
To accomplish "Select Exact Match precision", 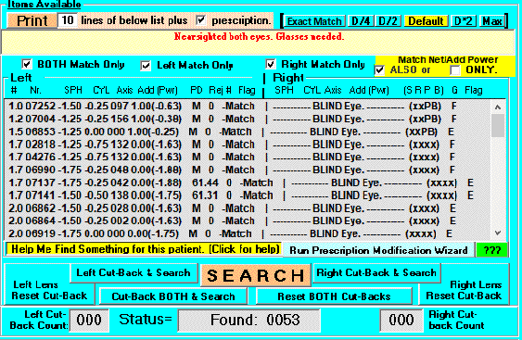I will 314,21.
